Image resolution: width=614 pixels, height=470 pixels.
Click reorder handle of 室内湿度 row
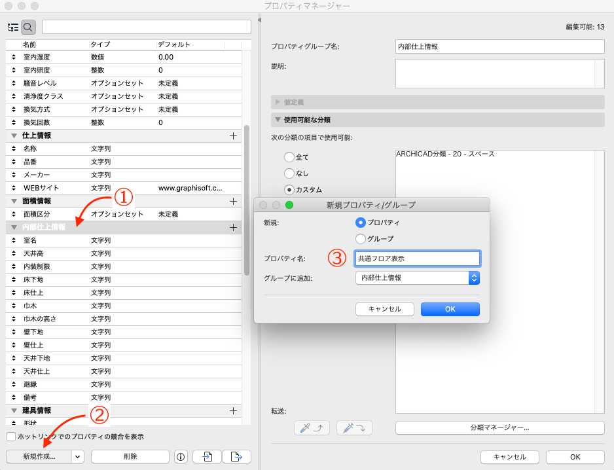pos(14,57)
